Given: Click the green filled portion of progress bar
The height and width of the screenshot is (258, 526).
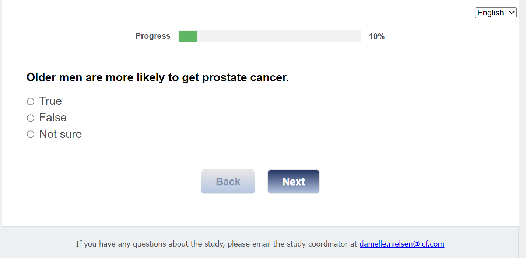Looking at the screenshot, I should click(187, 36).
